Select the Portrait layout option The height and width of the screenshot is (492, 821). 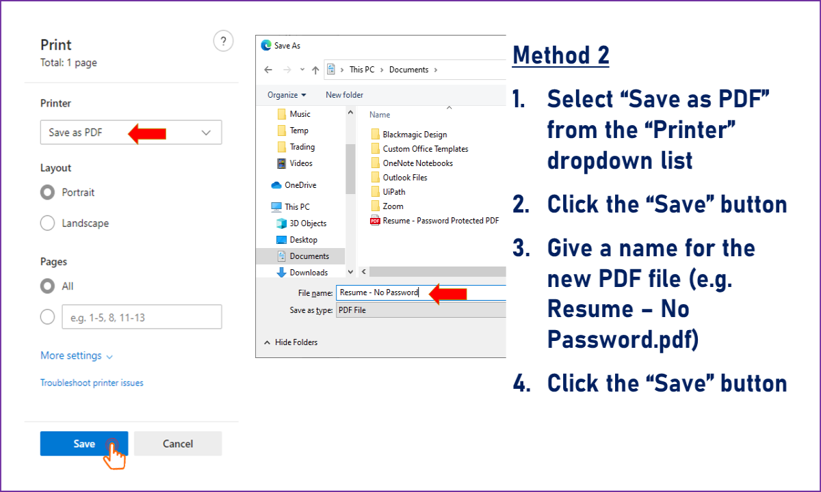point(47,193)
